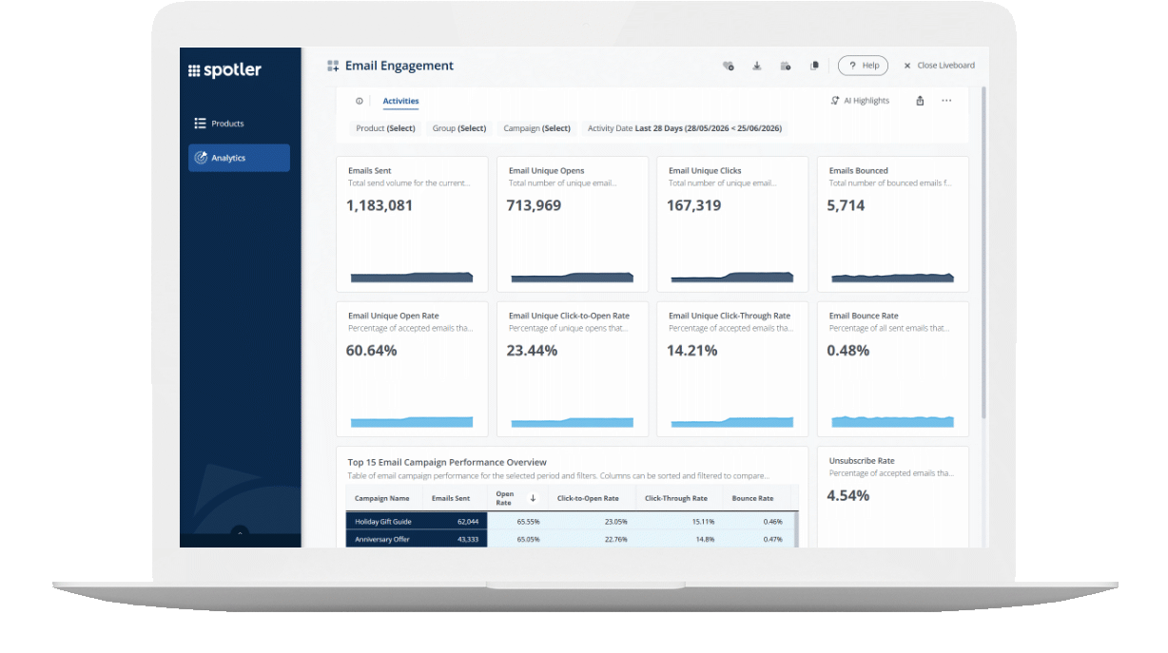Viewport: 1168px width, 653px height.
Task: Click the Emails Bounced value 5,714
Action: (x=847, y=205)
